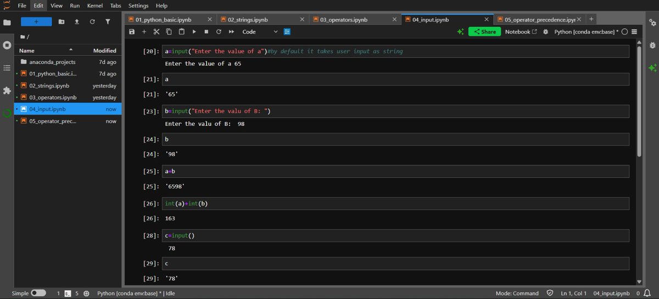Open the Settings menu

point(138,5)
